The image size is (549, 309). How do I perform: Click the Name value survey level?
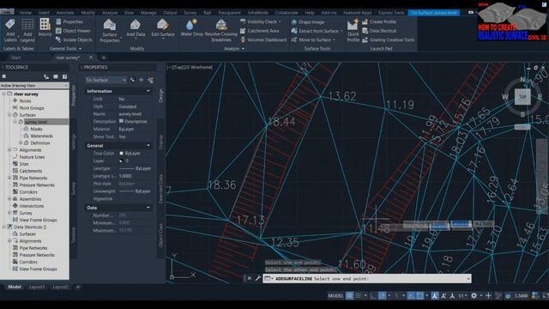130,114
